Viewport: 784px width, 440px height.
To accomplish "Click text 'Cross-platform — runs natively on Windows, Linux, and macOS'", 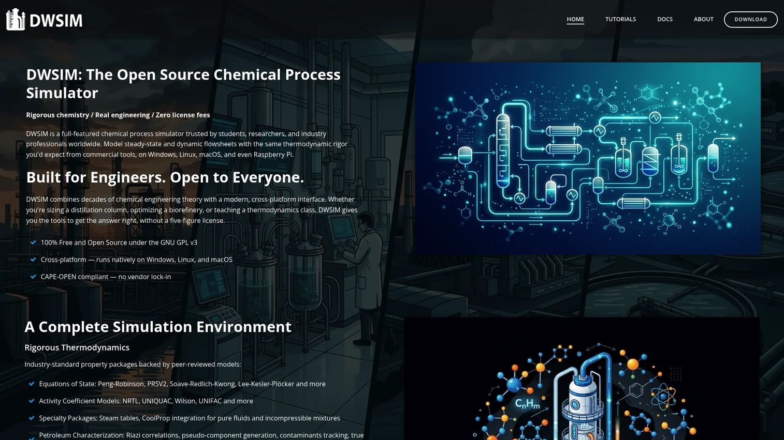I will [x=137, y=260].
